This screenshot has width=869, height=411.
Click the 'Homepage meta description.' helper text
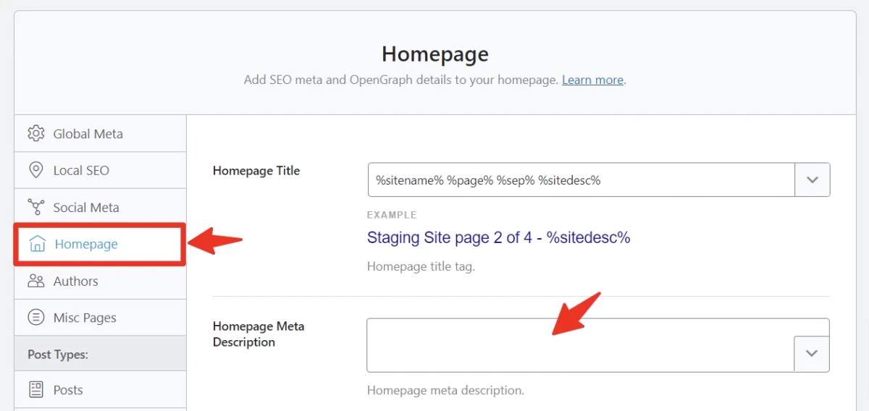pos(445,391)
